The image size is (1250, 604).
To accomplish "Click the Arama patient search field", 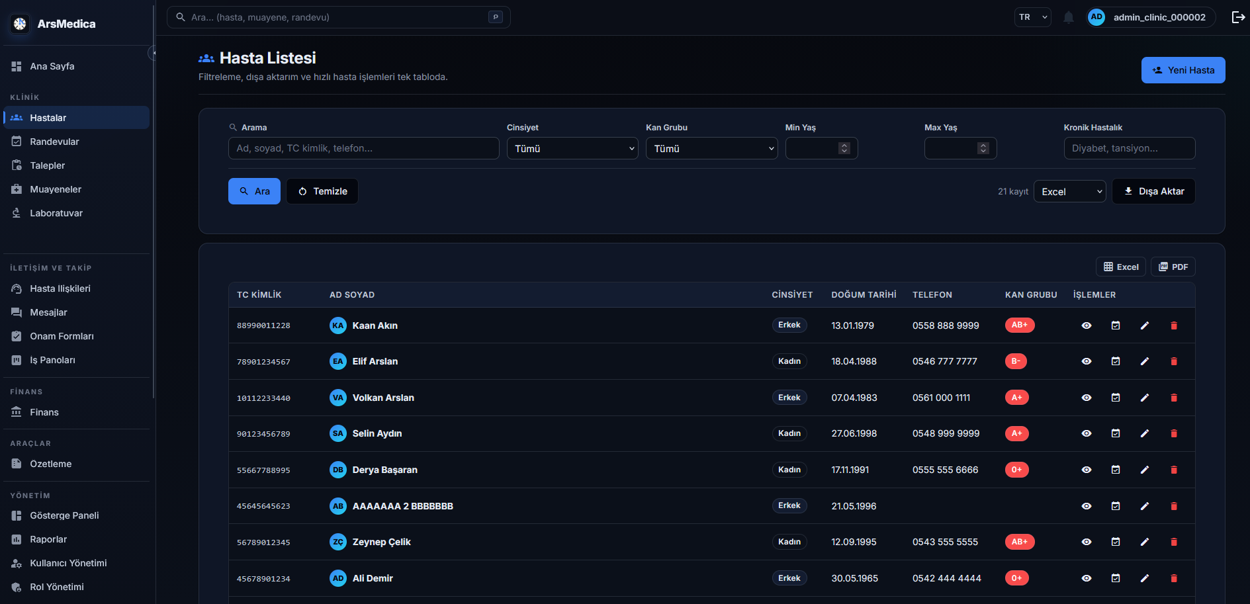I will [x=364, y=148].
